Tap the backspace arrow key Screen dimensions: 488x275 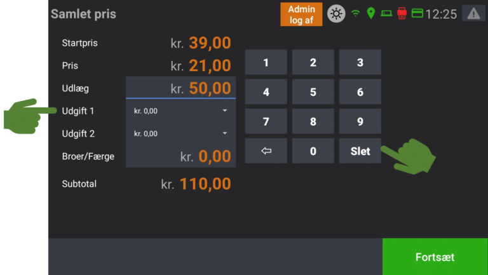[x=266, y=151]
